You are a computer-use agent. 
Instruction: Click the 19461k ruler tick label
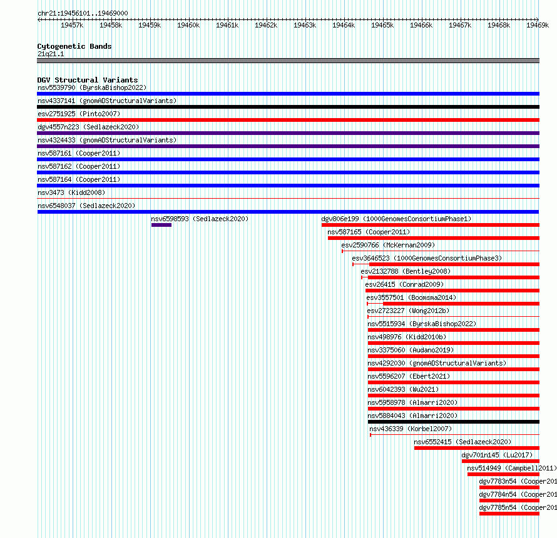pos(227,25)
